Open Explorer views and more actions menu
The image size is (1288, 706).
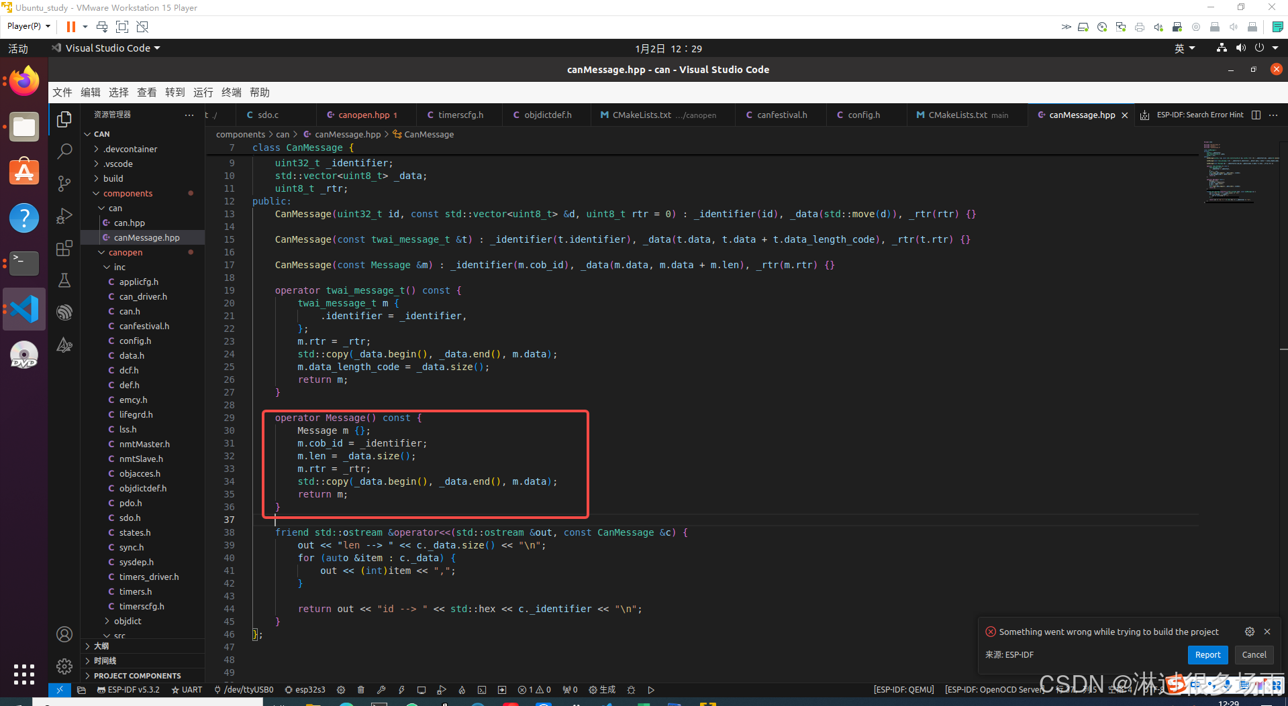[x=189, y=115]
